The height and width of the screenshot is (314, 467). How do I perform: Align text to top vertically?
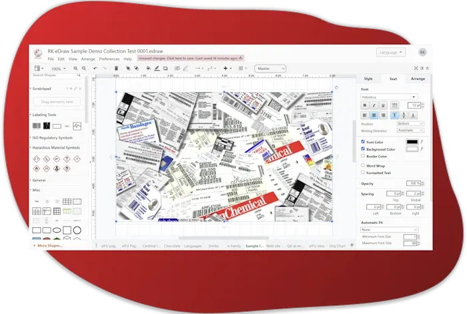tap(395, 115)
